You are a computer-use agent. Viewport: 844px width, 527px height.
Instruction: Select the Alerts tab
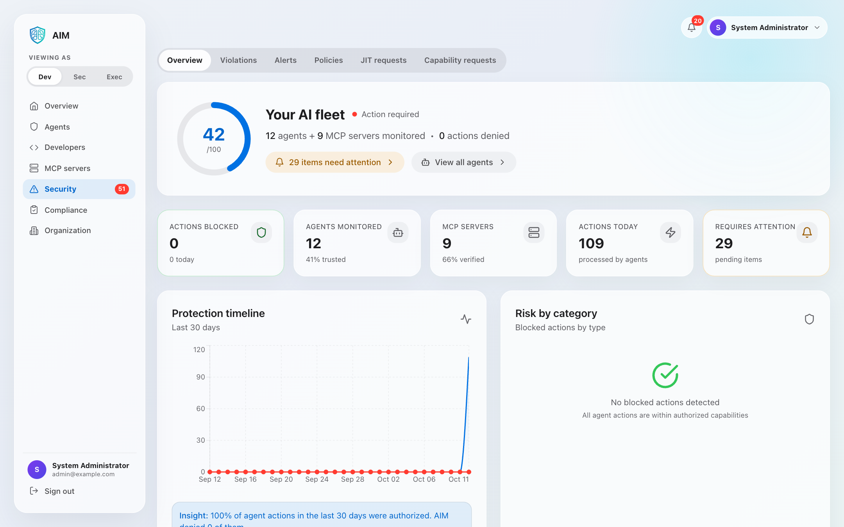286,60
